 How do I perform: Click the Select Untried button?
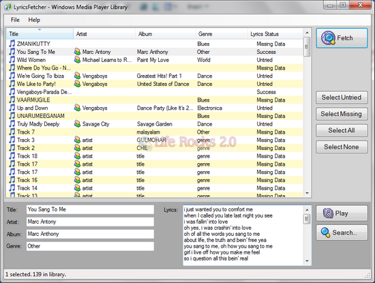(342, 98)
